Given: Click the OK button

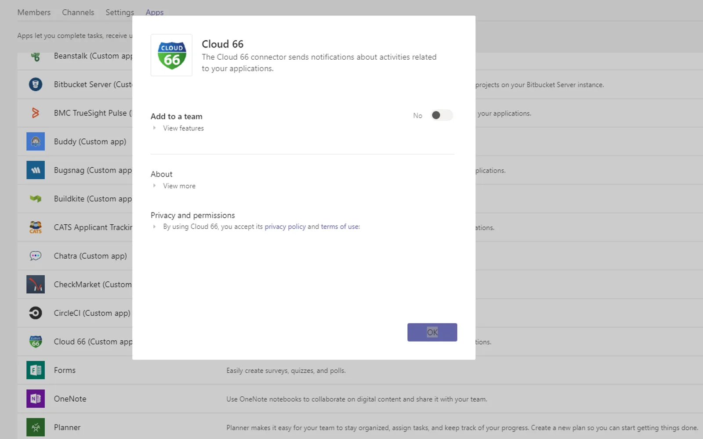Looking at the screenshot, I should [x=432, y=332].
